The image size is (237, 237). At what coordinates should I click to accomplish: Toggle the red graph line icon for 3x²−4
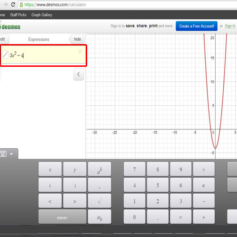(5, 55)
